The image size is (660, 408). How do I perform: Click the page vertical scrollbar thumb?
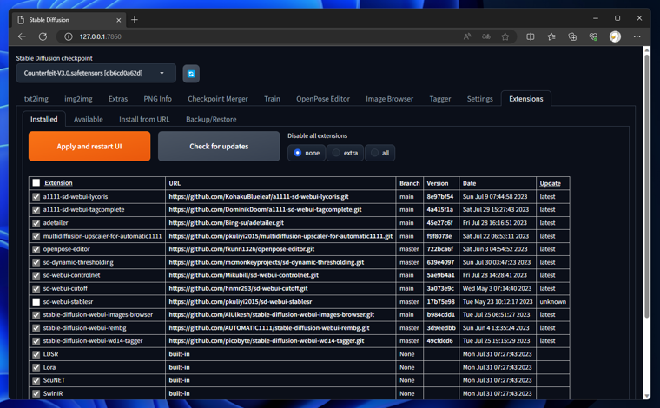click(x=647, y=185)
